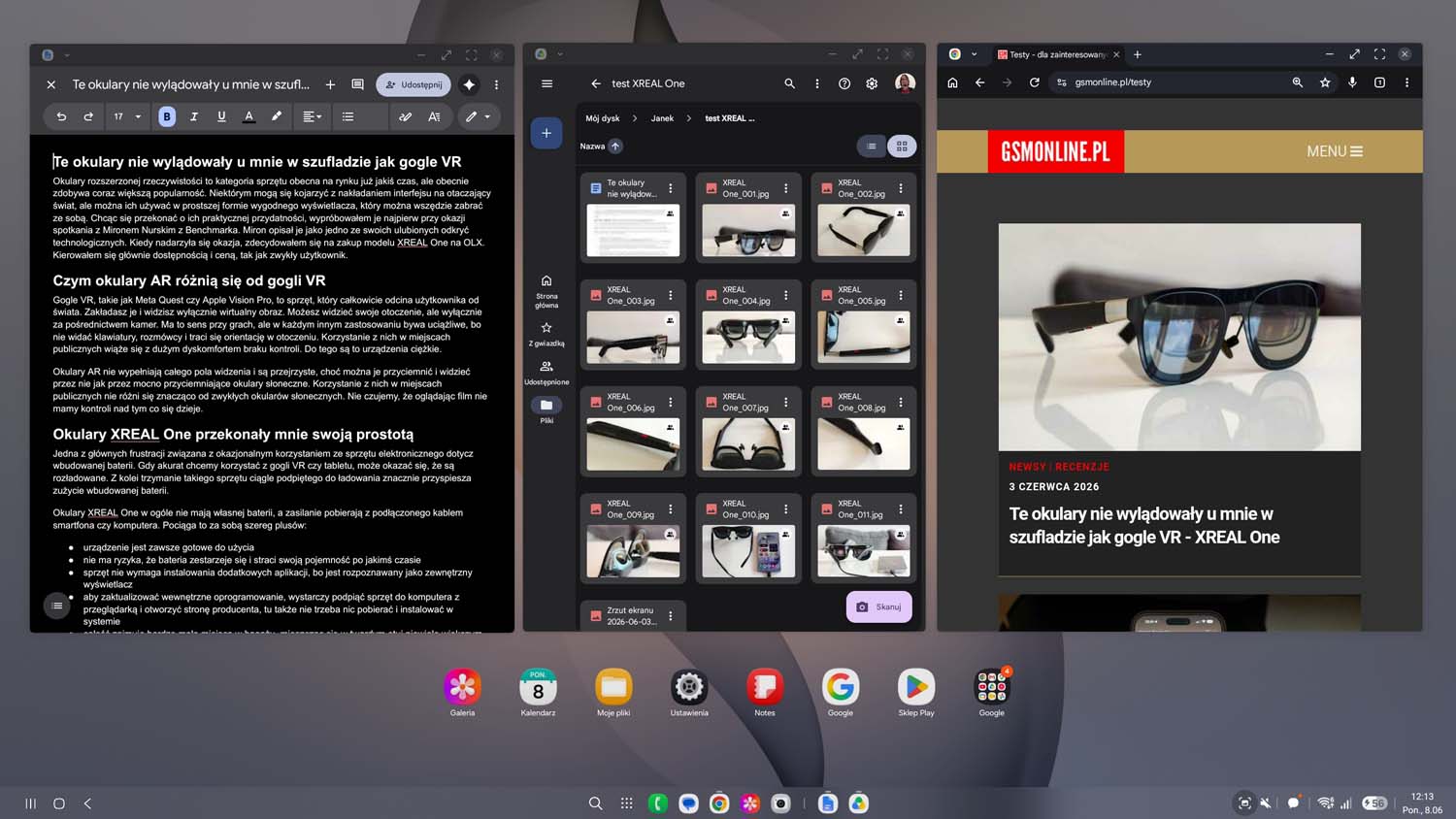Open text formatting options icon in Docs
This screenshot has height=819, width=1456.
tap(434, 116)
